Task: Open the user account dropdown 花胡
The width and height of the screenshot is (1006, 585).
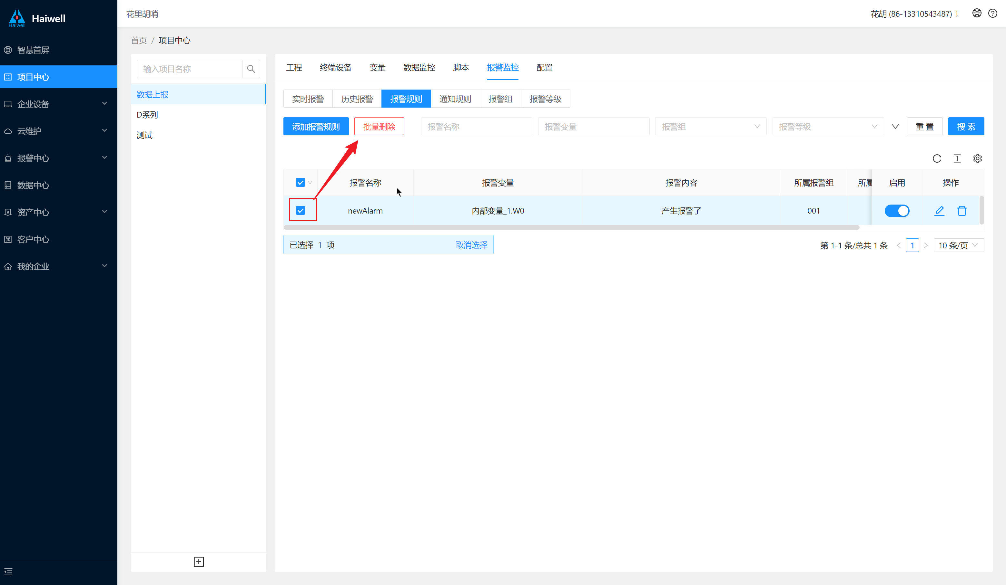Action: [x=914, y=14]
